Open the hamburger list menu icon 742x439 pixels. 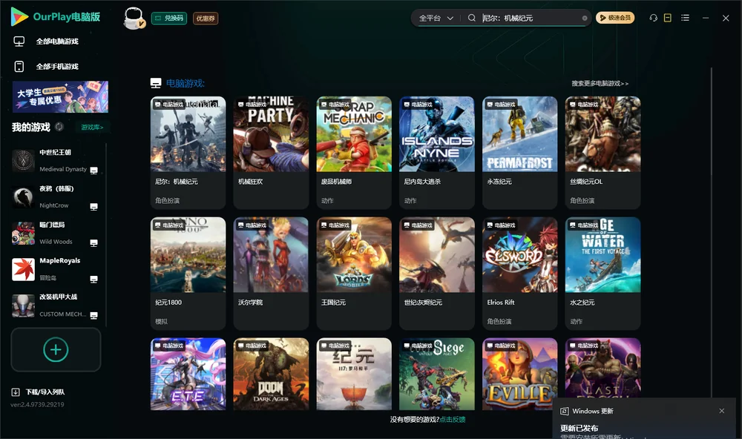tap(685, 18)
